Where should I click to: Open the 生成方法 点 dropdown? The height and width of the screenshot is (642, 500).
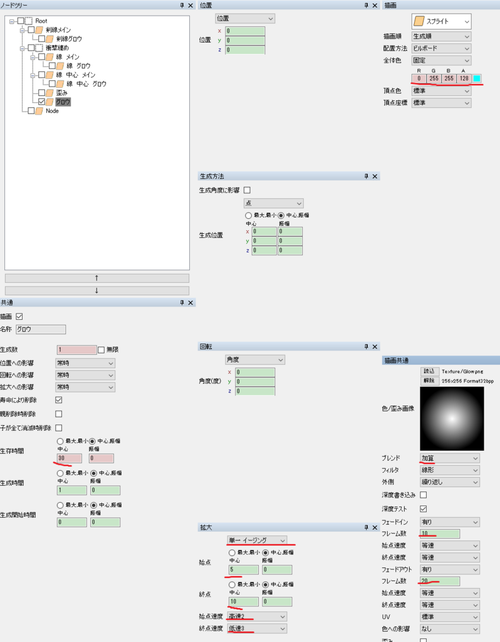coord(273,203)
